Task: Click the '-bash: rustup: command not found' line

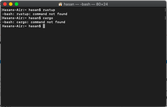Action: pos(35,14)
